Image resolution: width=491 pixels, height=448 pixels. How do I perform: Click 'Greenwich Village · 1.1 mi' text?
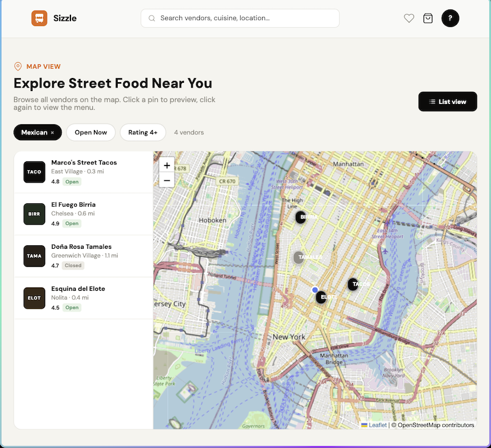coord(85,255)
